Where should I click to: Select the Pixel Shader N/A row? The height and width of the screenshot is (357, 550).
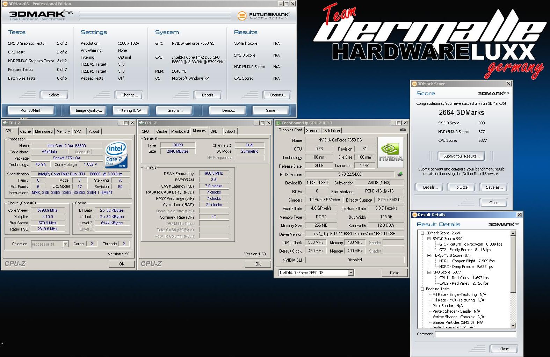[447, 306]
